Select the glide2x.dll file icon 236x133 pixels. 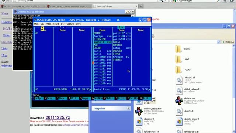pos(179,111)
